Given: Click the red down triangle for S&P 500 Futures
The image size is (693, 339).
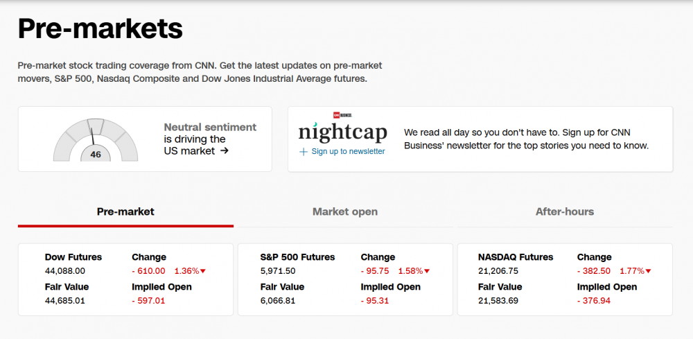Looking at the screenshot, I should [427, 271].
